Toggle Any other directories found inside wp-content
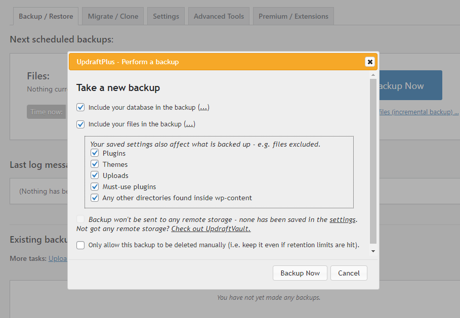This screenshot has height=318, width=460. [95, 198]
